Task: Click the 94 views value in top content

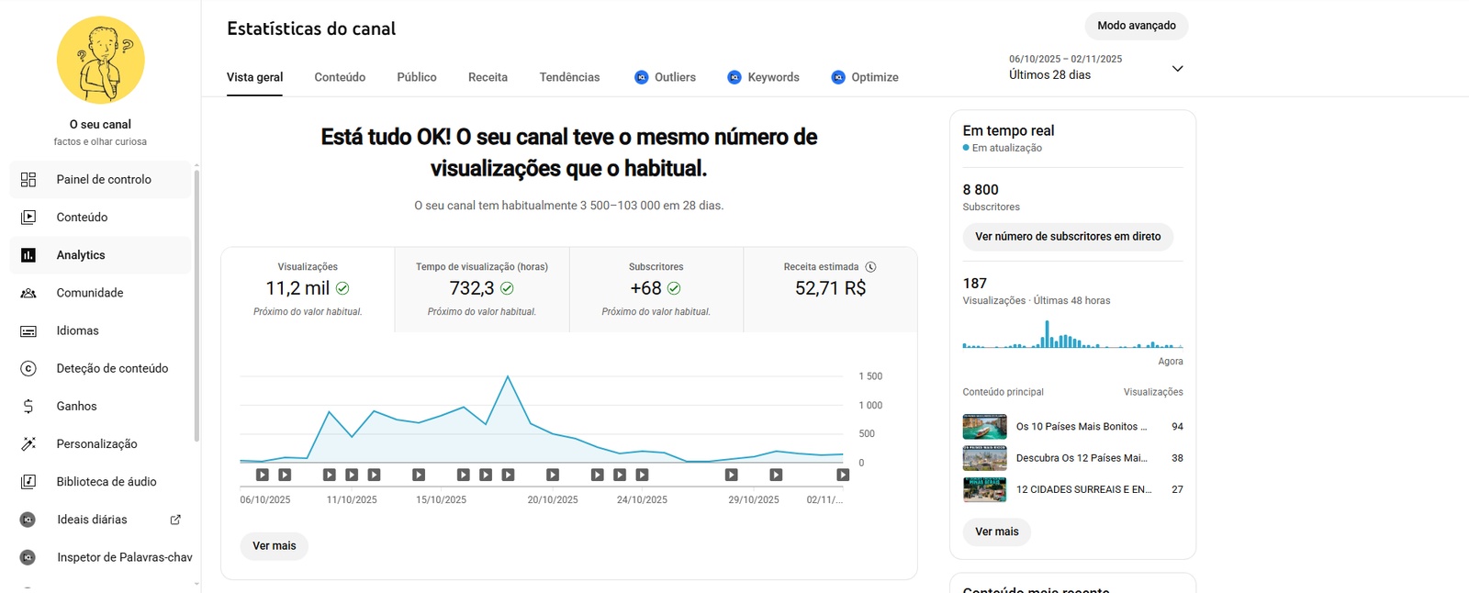Action: click(1177, 427)
